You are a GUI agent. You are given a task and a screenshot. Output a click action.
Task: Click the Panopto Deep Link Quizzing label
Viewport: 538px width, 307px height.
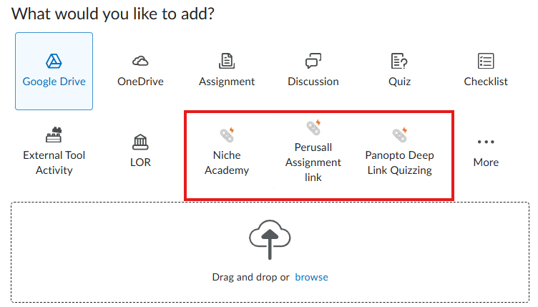pyautogui.click(x=399, y=162)
